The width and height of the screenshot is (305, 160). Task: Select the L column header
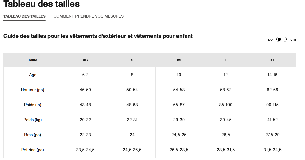(x=226, y=60)
